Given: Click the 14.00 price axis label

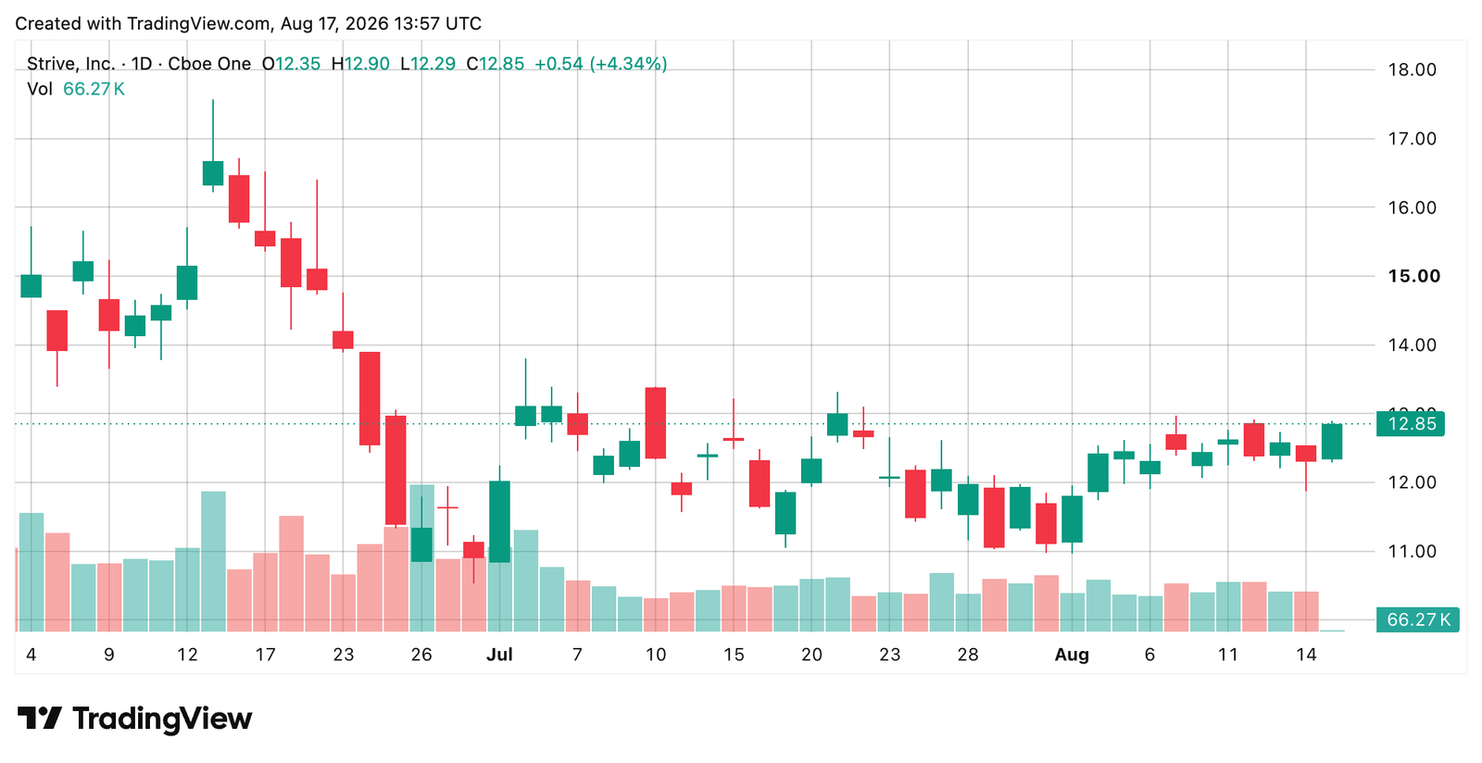Looking at the screenshot, I should (x=1412, y=344).
